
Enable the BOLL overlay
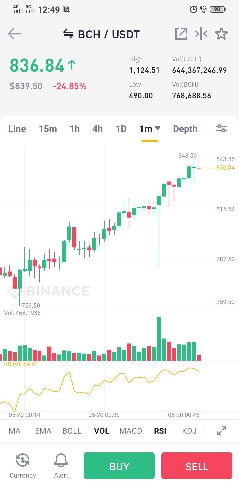pos(72,431)
